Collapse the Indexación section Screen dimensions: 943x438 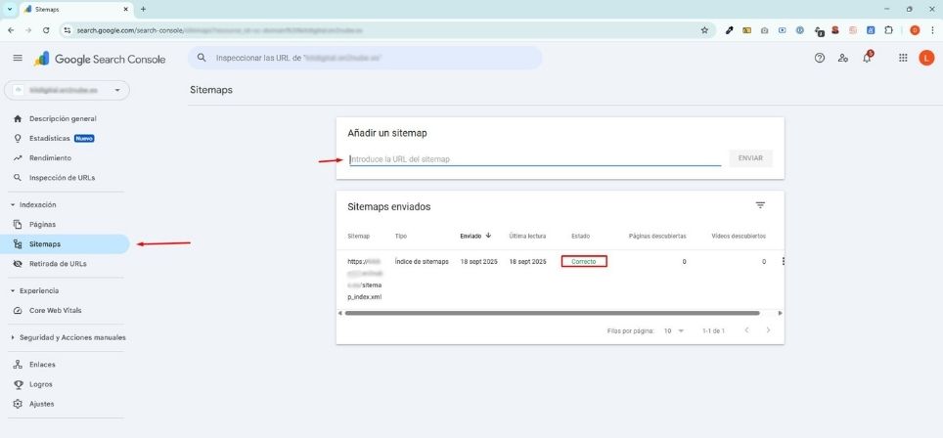14,205
